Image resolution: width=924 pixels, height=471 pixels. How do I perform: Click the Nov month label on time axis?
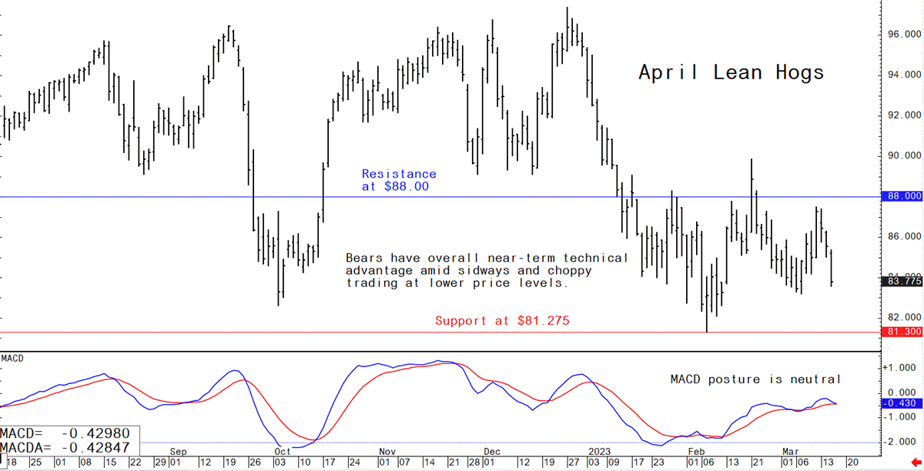[387, 452]
